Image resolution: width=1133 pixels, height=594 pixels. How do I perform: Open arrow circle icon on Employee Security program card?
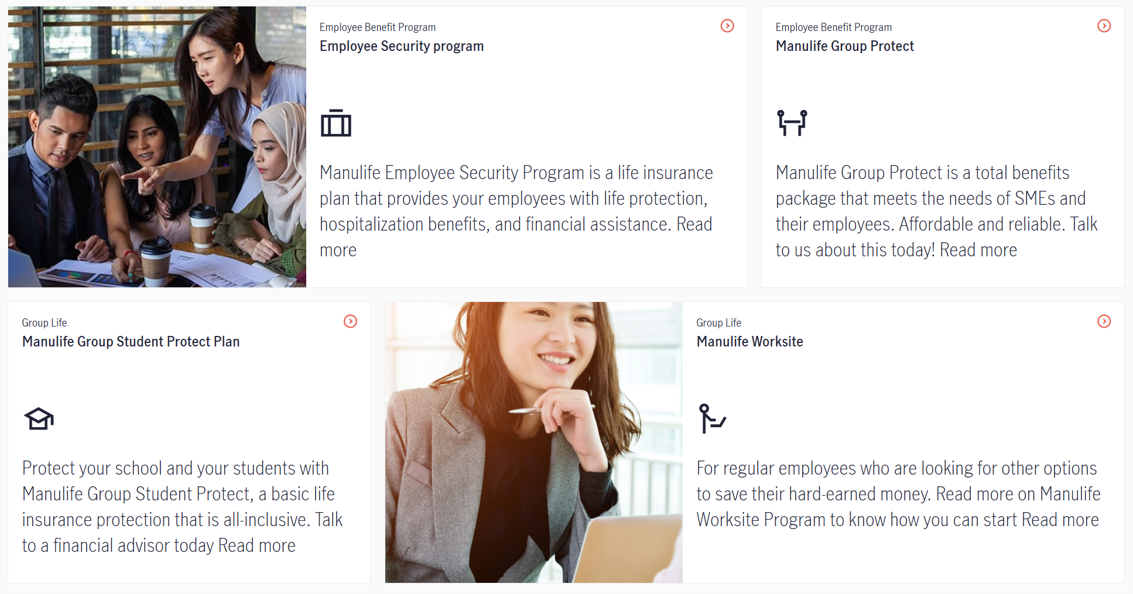click(727, 26)
